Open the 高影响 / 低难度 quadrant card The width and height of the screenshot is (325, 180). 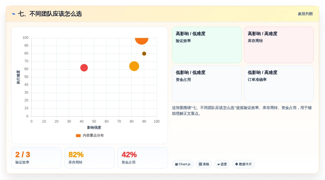[207, 45]
